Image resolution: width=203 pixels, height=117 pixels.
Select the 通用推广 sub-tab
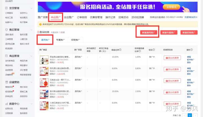pyautogui.click(x=45, y=40)
